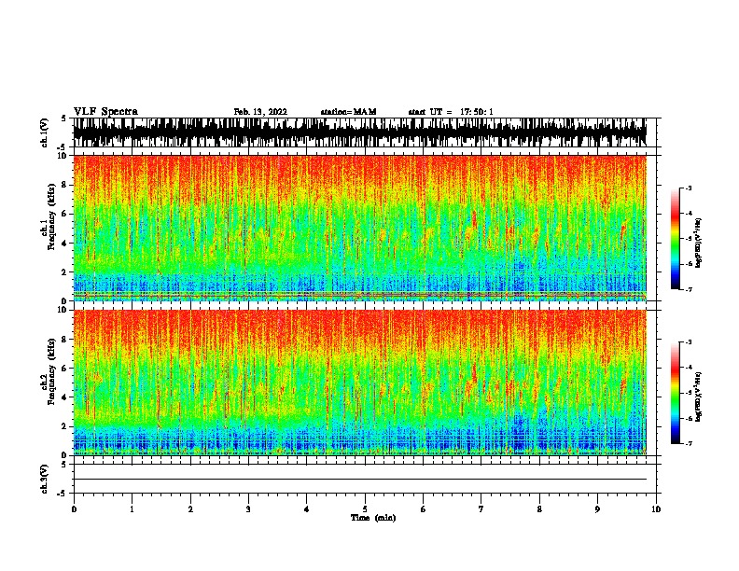Click time axis tick label "9"

click(x=597, y=509)
